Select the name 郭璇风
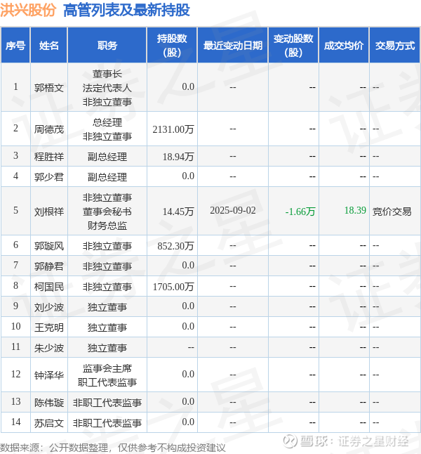 point(49,246)
